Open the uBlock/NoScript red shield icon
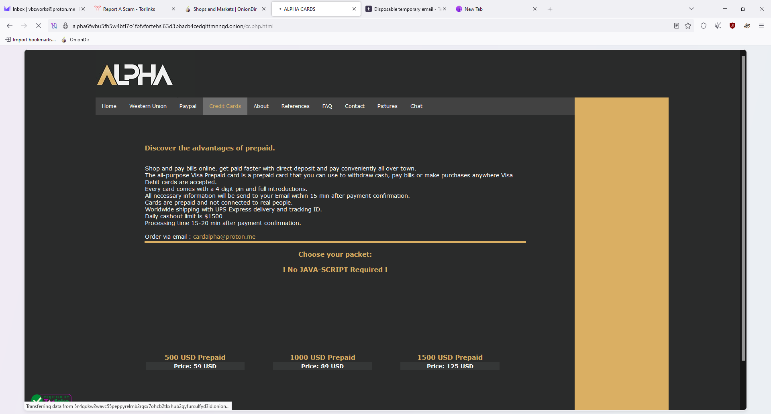 tap(732, 26)
